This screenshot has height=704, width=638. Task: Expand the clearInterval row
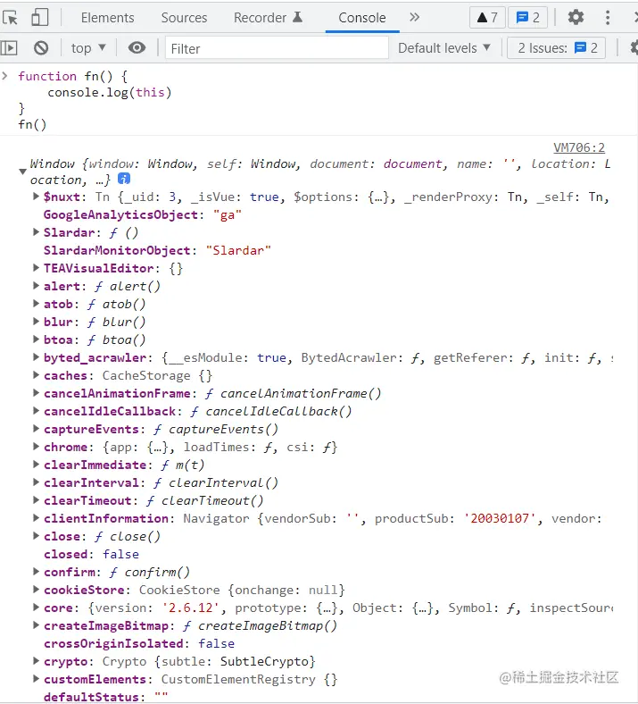point(37,482)
